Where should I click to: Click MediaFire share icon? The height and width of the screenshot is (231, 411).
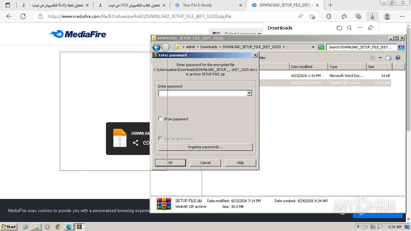[136, 143]
